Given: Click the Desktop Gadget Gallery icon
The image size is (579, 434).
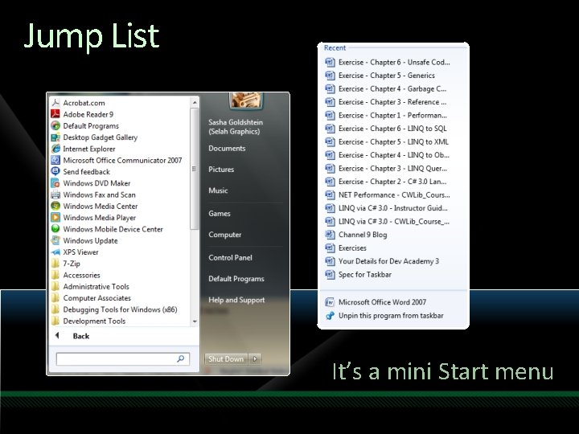Looking at the screenshot, I should coord(55,137).
